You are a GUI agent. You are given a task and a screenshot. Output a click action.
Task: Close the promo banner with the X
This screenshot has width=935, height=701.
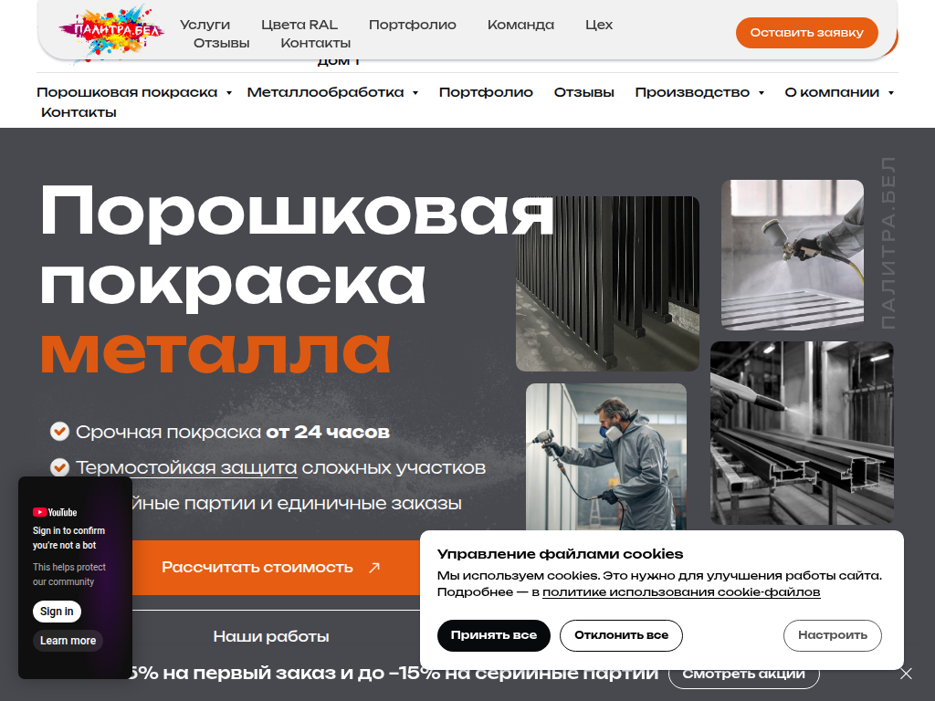coord(906,674)
